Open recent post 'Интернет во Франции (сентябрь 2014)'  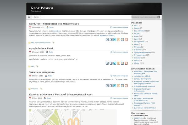[144, 99]
